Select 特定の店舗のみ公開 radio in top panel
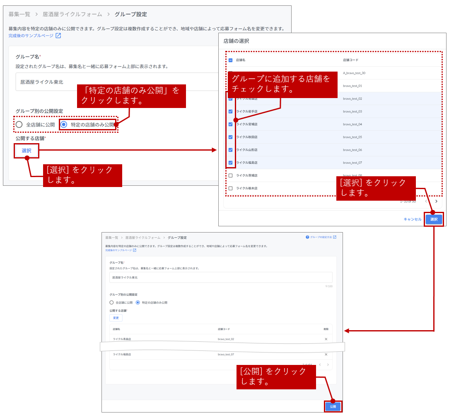 [x=64, y=125]
